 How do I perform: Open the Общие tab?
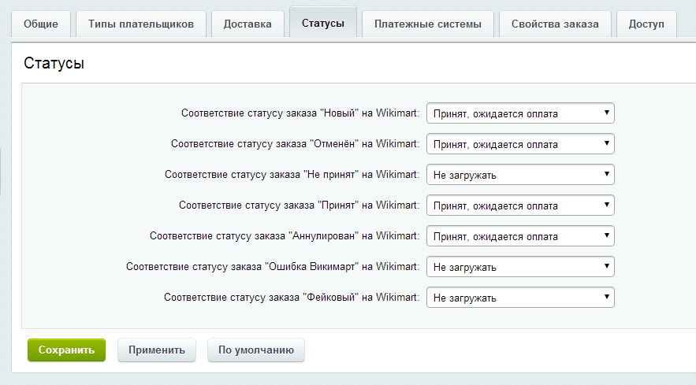41,24
